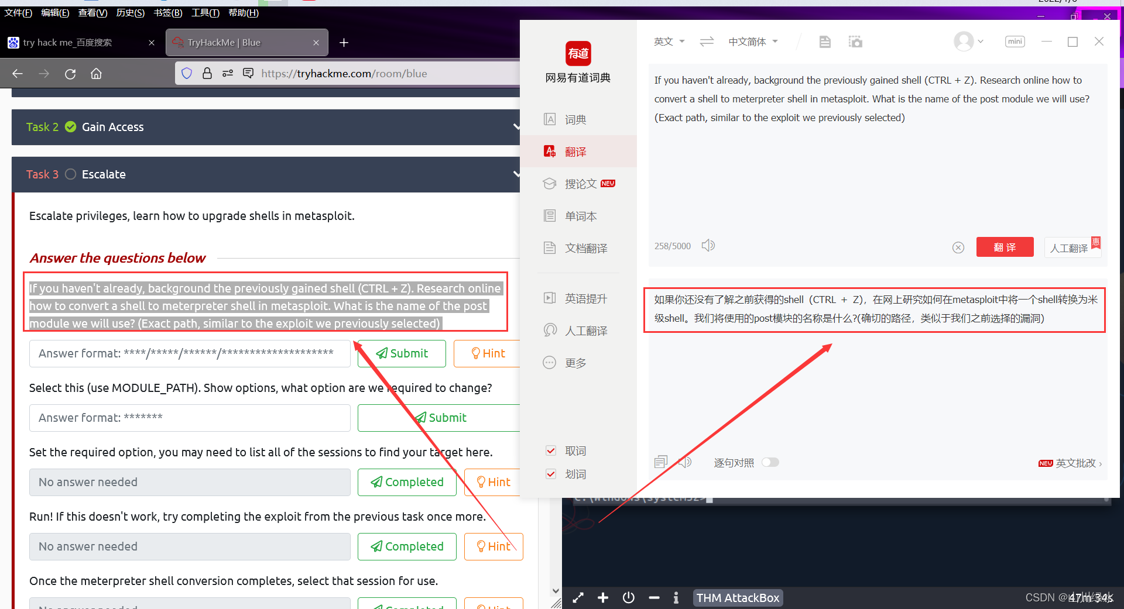Play audio of the translated text
The height and width of the screenshot is (609, 1124).
click(686, 462)
